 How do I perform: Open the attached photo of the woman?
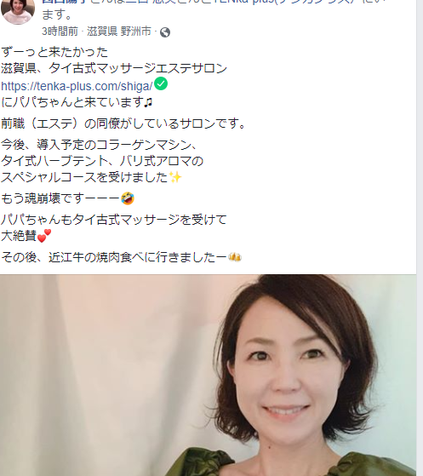pos(209,376)
